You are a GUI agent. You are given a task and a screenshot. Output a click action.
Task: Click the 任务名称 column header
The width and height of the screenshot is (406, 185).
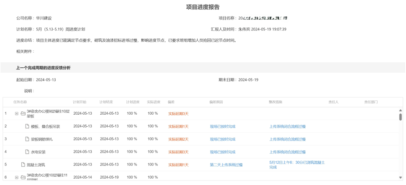(20, 102)
